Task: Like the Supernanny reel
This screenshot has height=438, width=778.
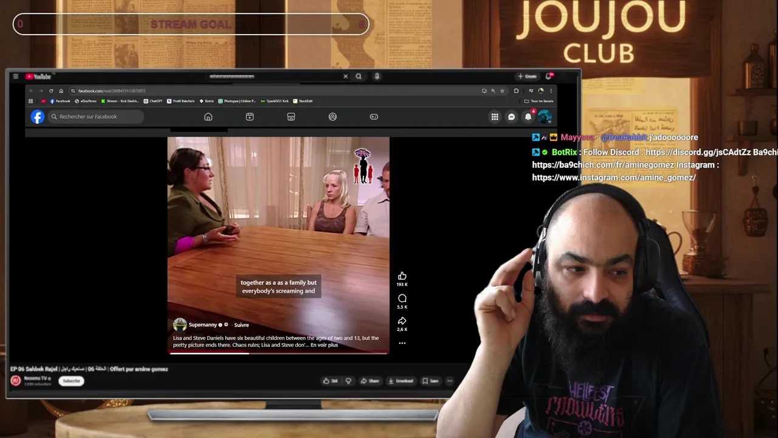Action: pyautogui.click(x=402, y=276)
